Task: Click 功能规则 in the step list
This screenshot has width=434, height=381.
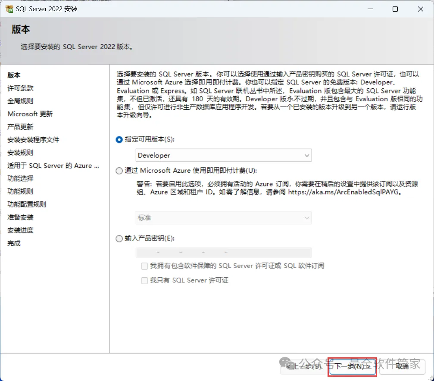Action: point(20,191)
